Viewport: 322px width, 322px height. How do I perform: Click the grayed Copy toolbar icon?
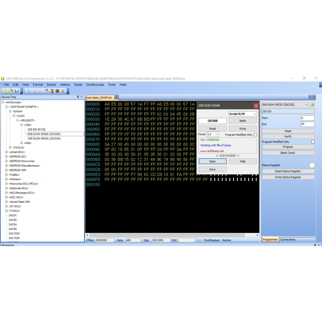click(x=29, y=91)
